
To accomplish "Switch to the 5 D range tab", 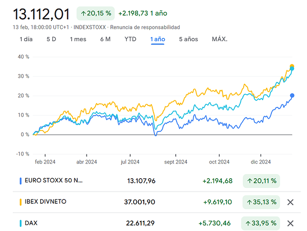I will [51, 39].
